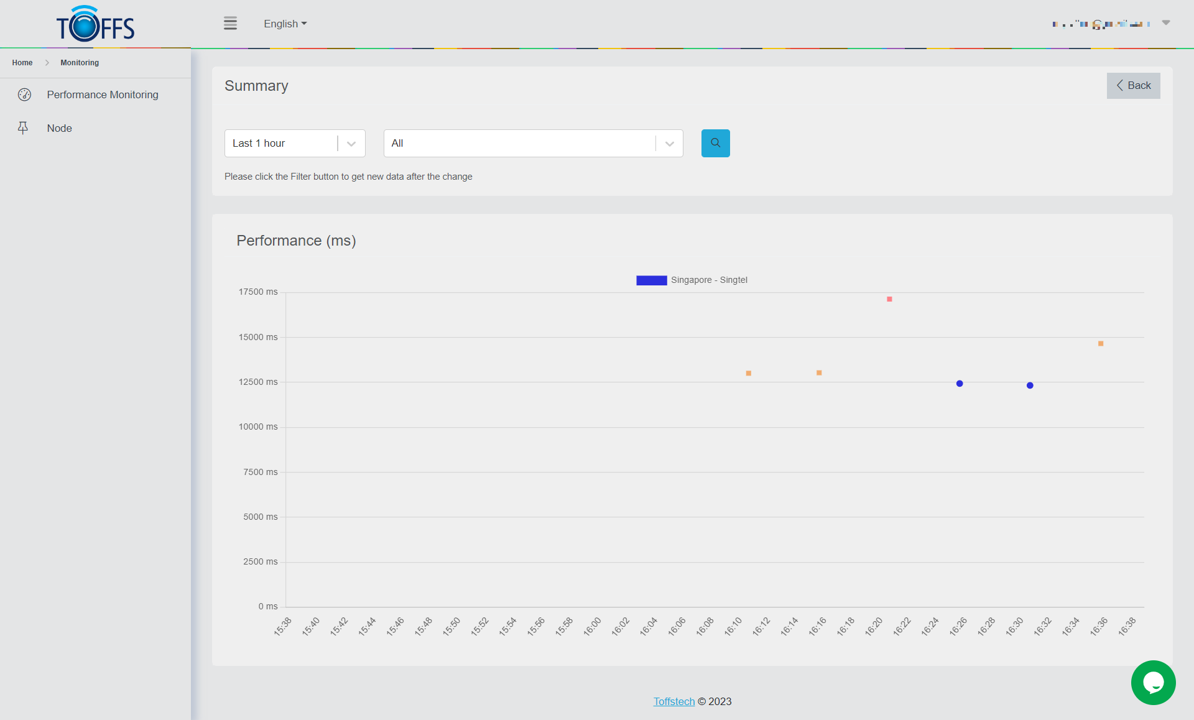Open the Toffstech footer link
1194x720 pixels.
[673, 701]
